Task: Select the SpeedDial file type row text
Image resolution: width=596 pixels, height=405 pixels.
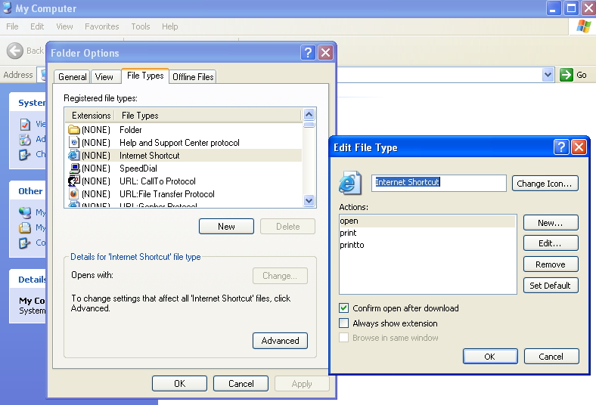Action: (138, 168)
